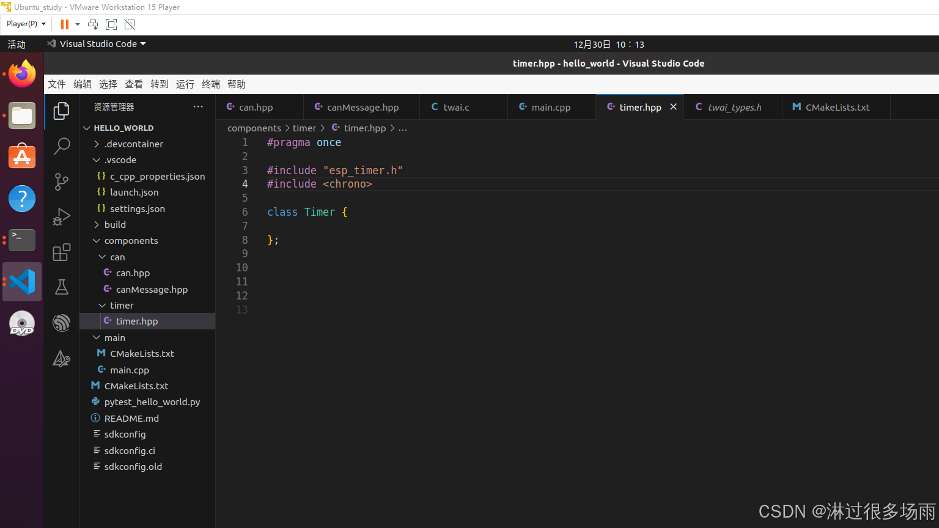Open the Explorer view in activity bar

tap(61, 111)
